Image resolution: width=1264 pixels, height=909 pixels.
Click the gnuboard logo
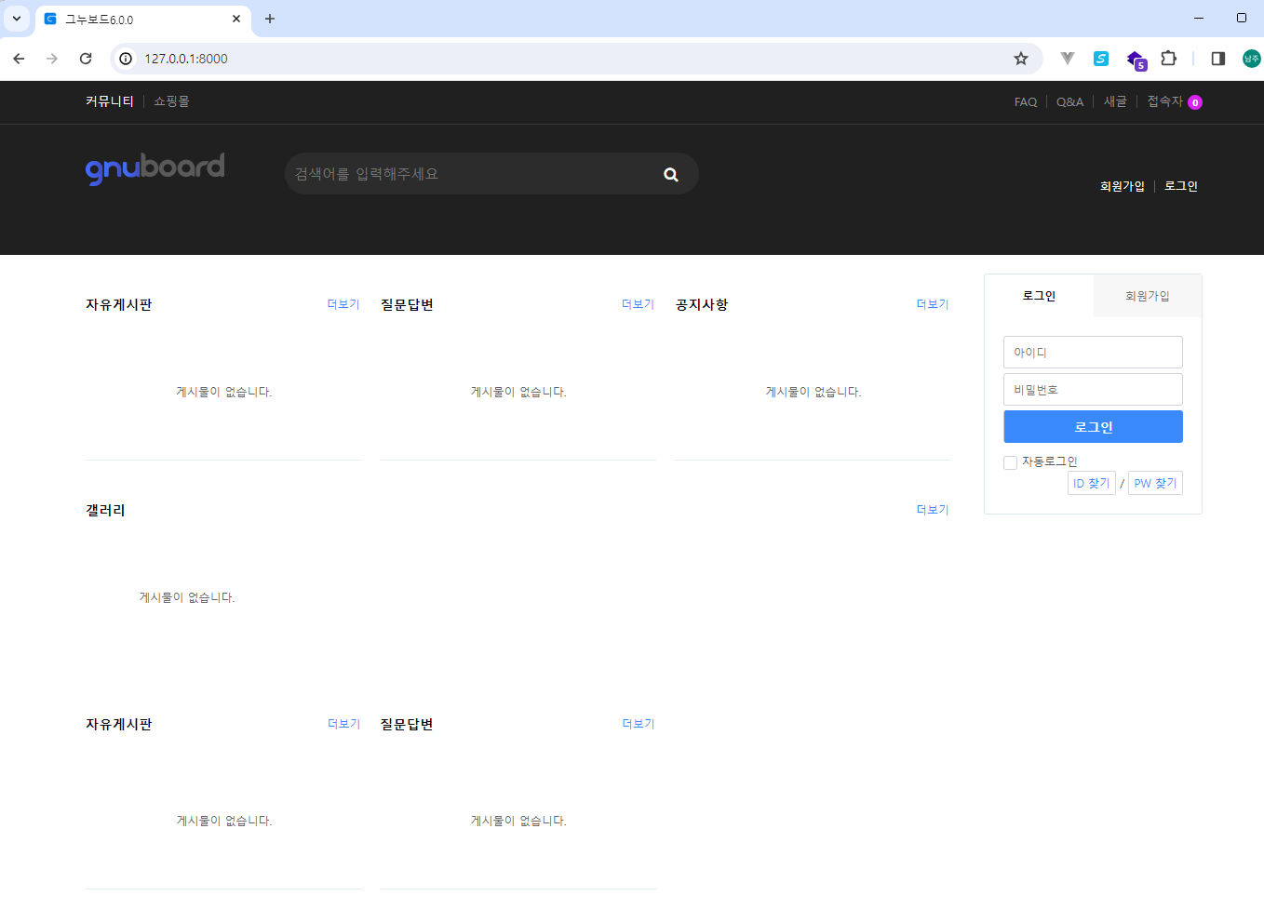[155, 168]
